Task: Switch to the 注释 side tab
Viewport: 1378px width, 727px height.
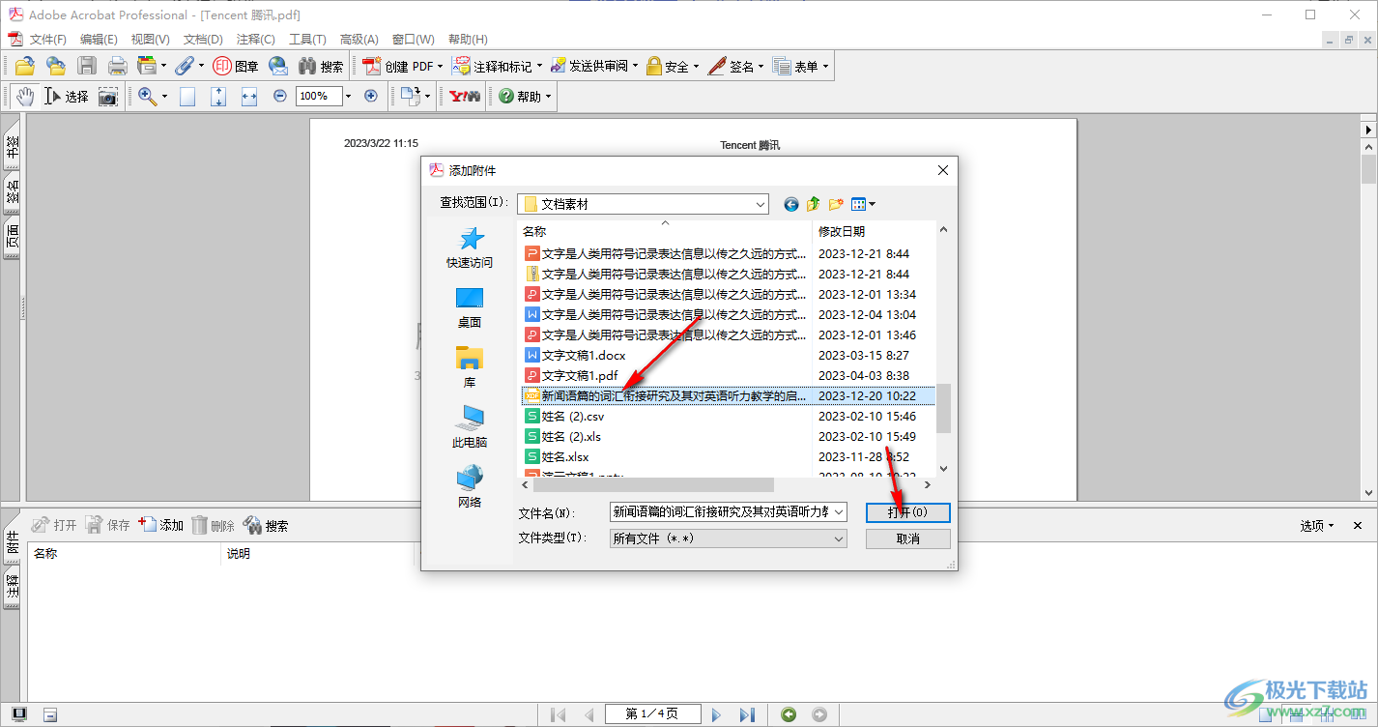Action: [13, 588]
